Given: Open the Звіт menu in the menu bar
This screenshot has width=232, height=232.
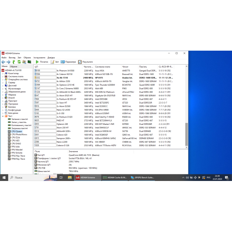Looking at the screenshot, I should (x=19, y=58).
